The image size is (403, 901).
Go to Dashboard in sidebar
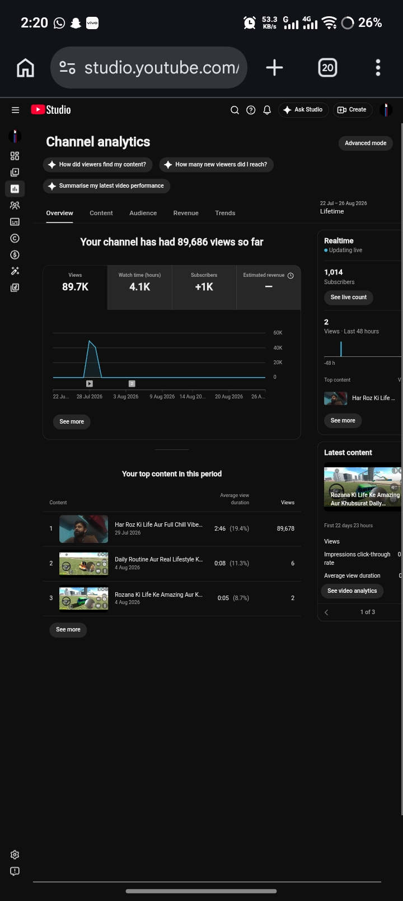(x=15, y=156)
